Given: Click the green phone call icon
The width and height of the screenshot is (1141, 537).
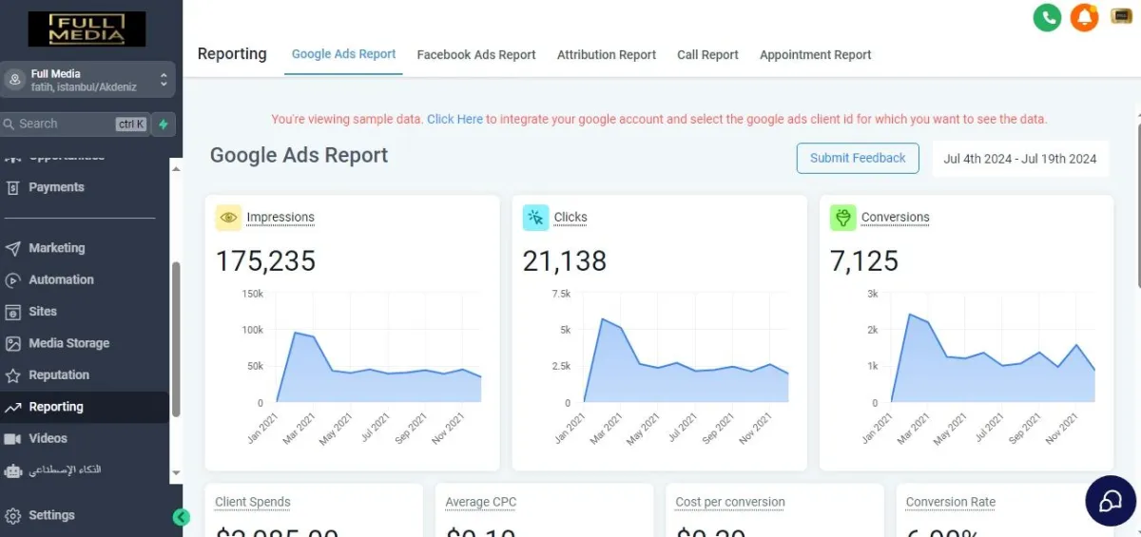Looking at the screenshot, I should coord(1047,17).
